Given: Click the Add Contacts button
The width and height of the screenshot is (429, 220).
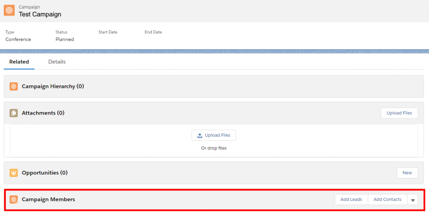Looking at the screenshot, I should pyautogui.click(x=387, y=200).
